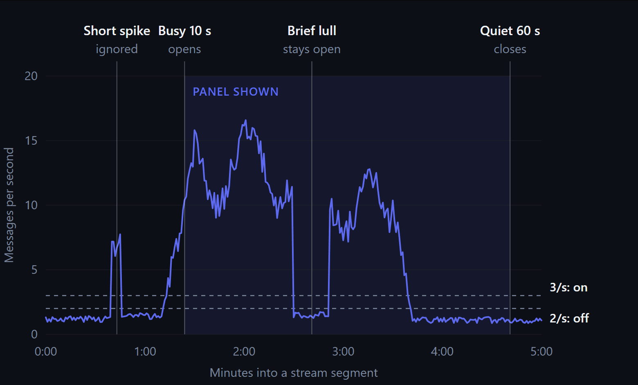Click the y-axis tick label 10
638x385 pixels.
coord(31,205)
